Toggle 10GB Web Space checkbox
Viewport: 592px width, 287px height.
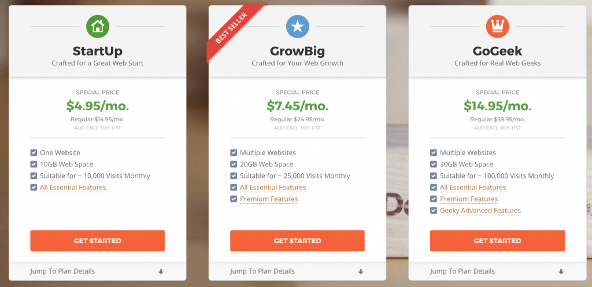[34, 165]
